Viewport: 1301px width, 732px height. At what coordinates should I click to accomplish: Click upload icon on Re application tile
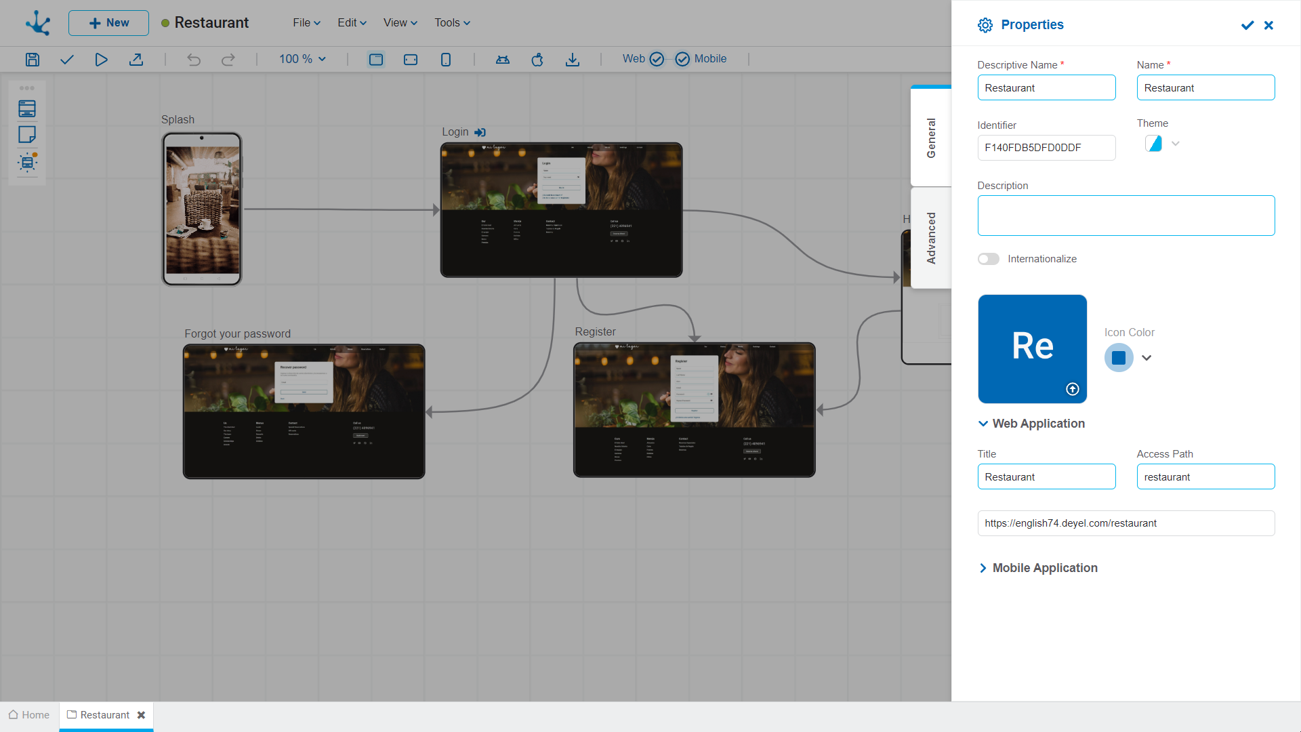[x=1072, y=389]
